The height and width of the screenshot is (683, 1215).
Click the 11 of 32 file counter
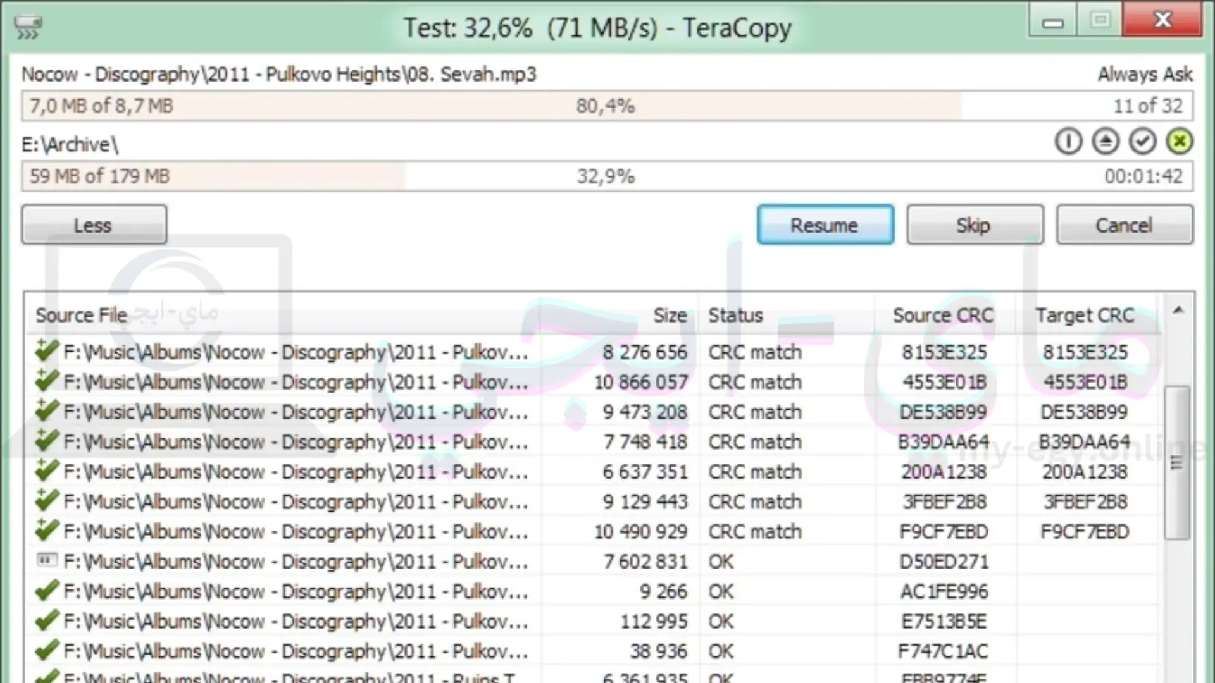pos(1148,106)
